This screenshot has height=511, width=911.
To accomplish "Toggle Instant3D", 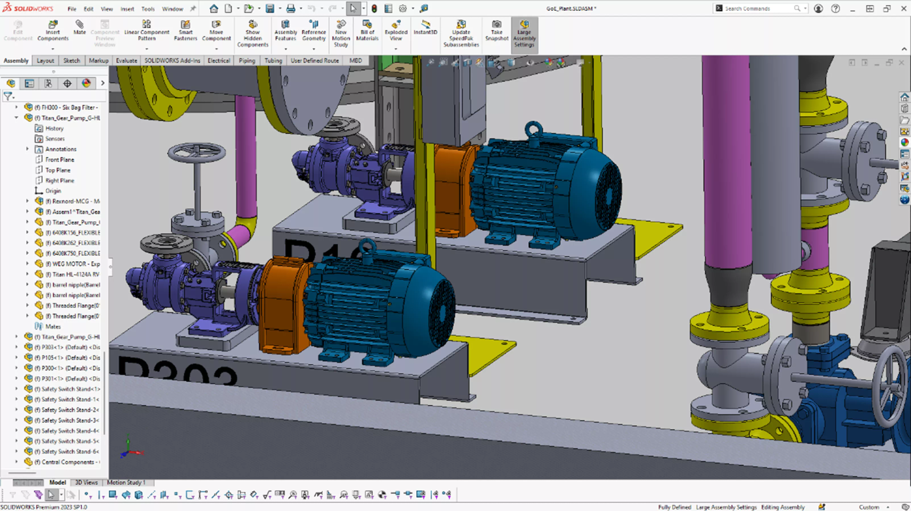I will tap(425, 27).
